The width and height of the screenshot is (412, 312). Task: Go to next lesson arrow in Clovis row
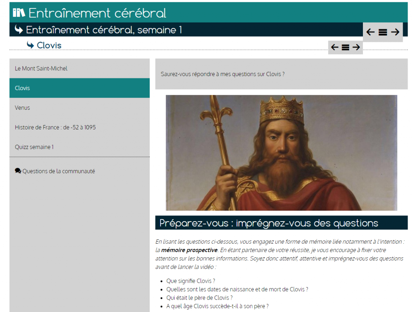pyautogui.click(x=356, y=47)
